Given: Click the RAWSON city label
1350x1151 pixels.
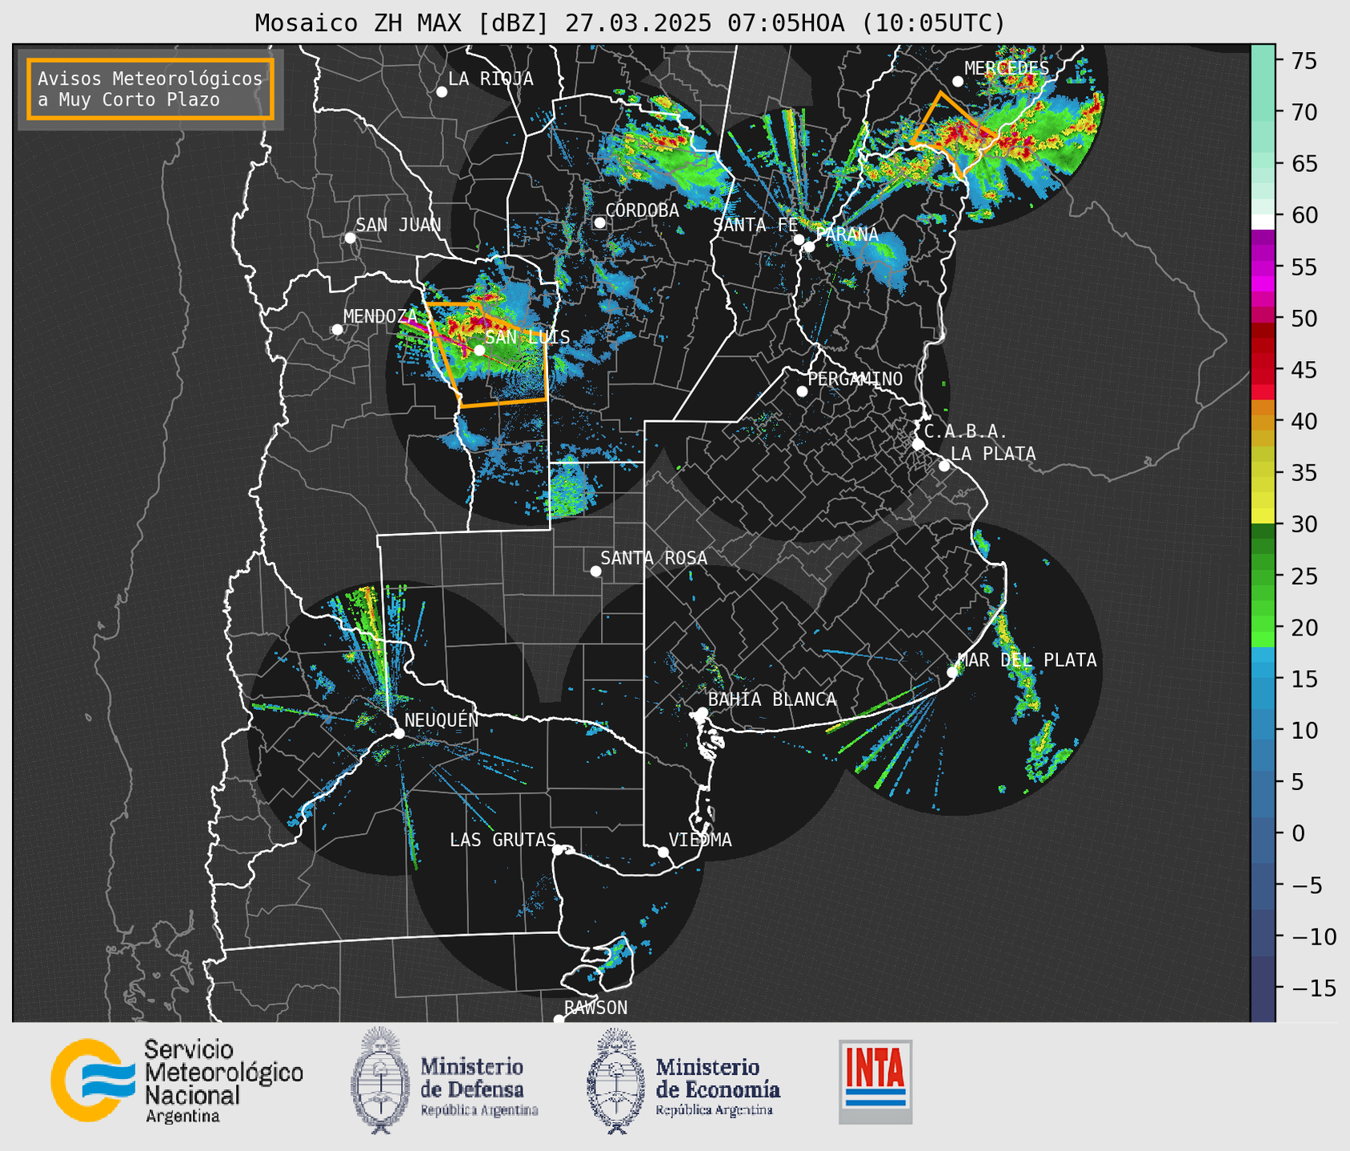Looking at the screenshot, I should pyautogui.click(x=595, y=1008).
